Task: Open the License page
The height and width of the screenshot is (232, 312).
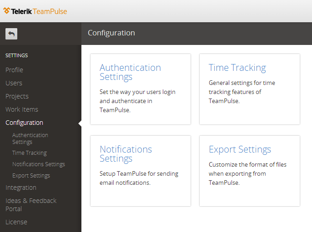Action: tap(16, 222)
